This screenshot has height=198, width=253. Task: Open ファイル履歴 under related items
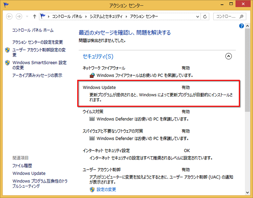click(x=22, y=166)
